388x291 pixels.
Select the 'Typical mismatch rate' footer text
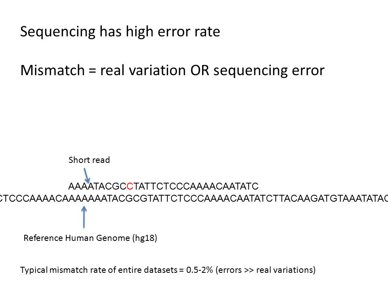tap(168, 270)
